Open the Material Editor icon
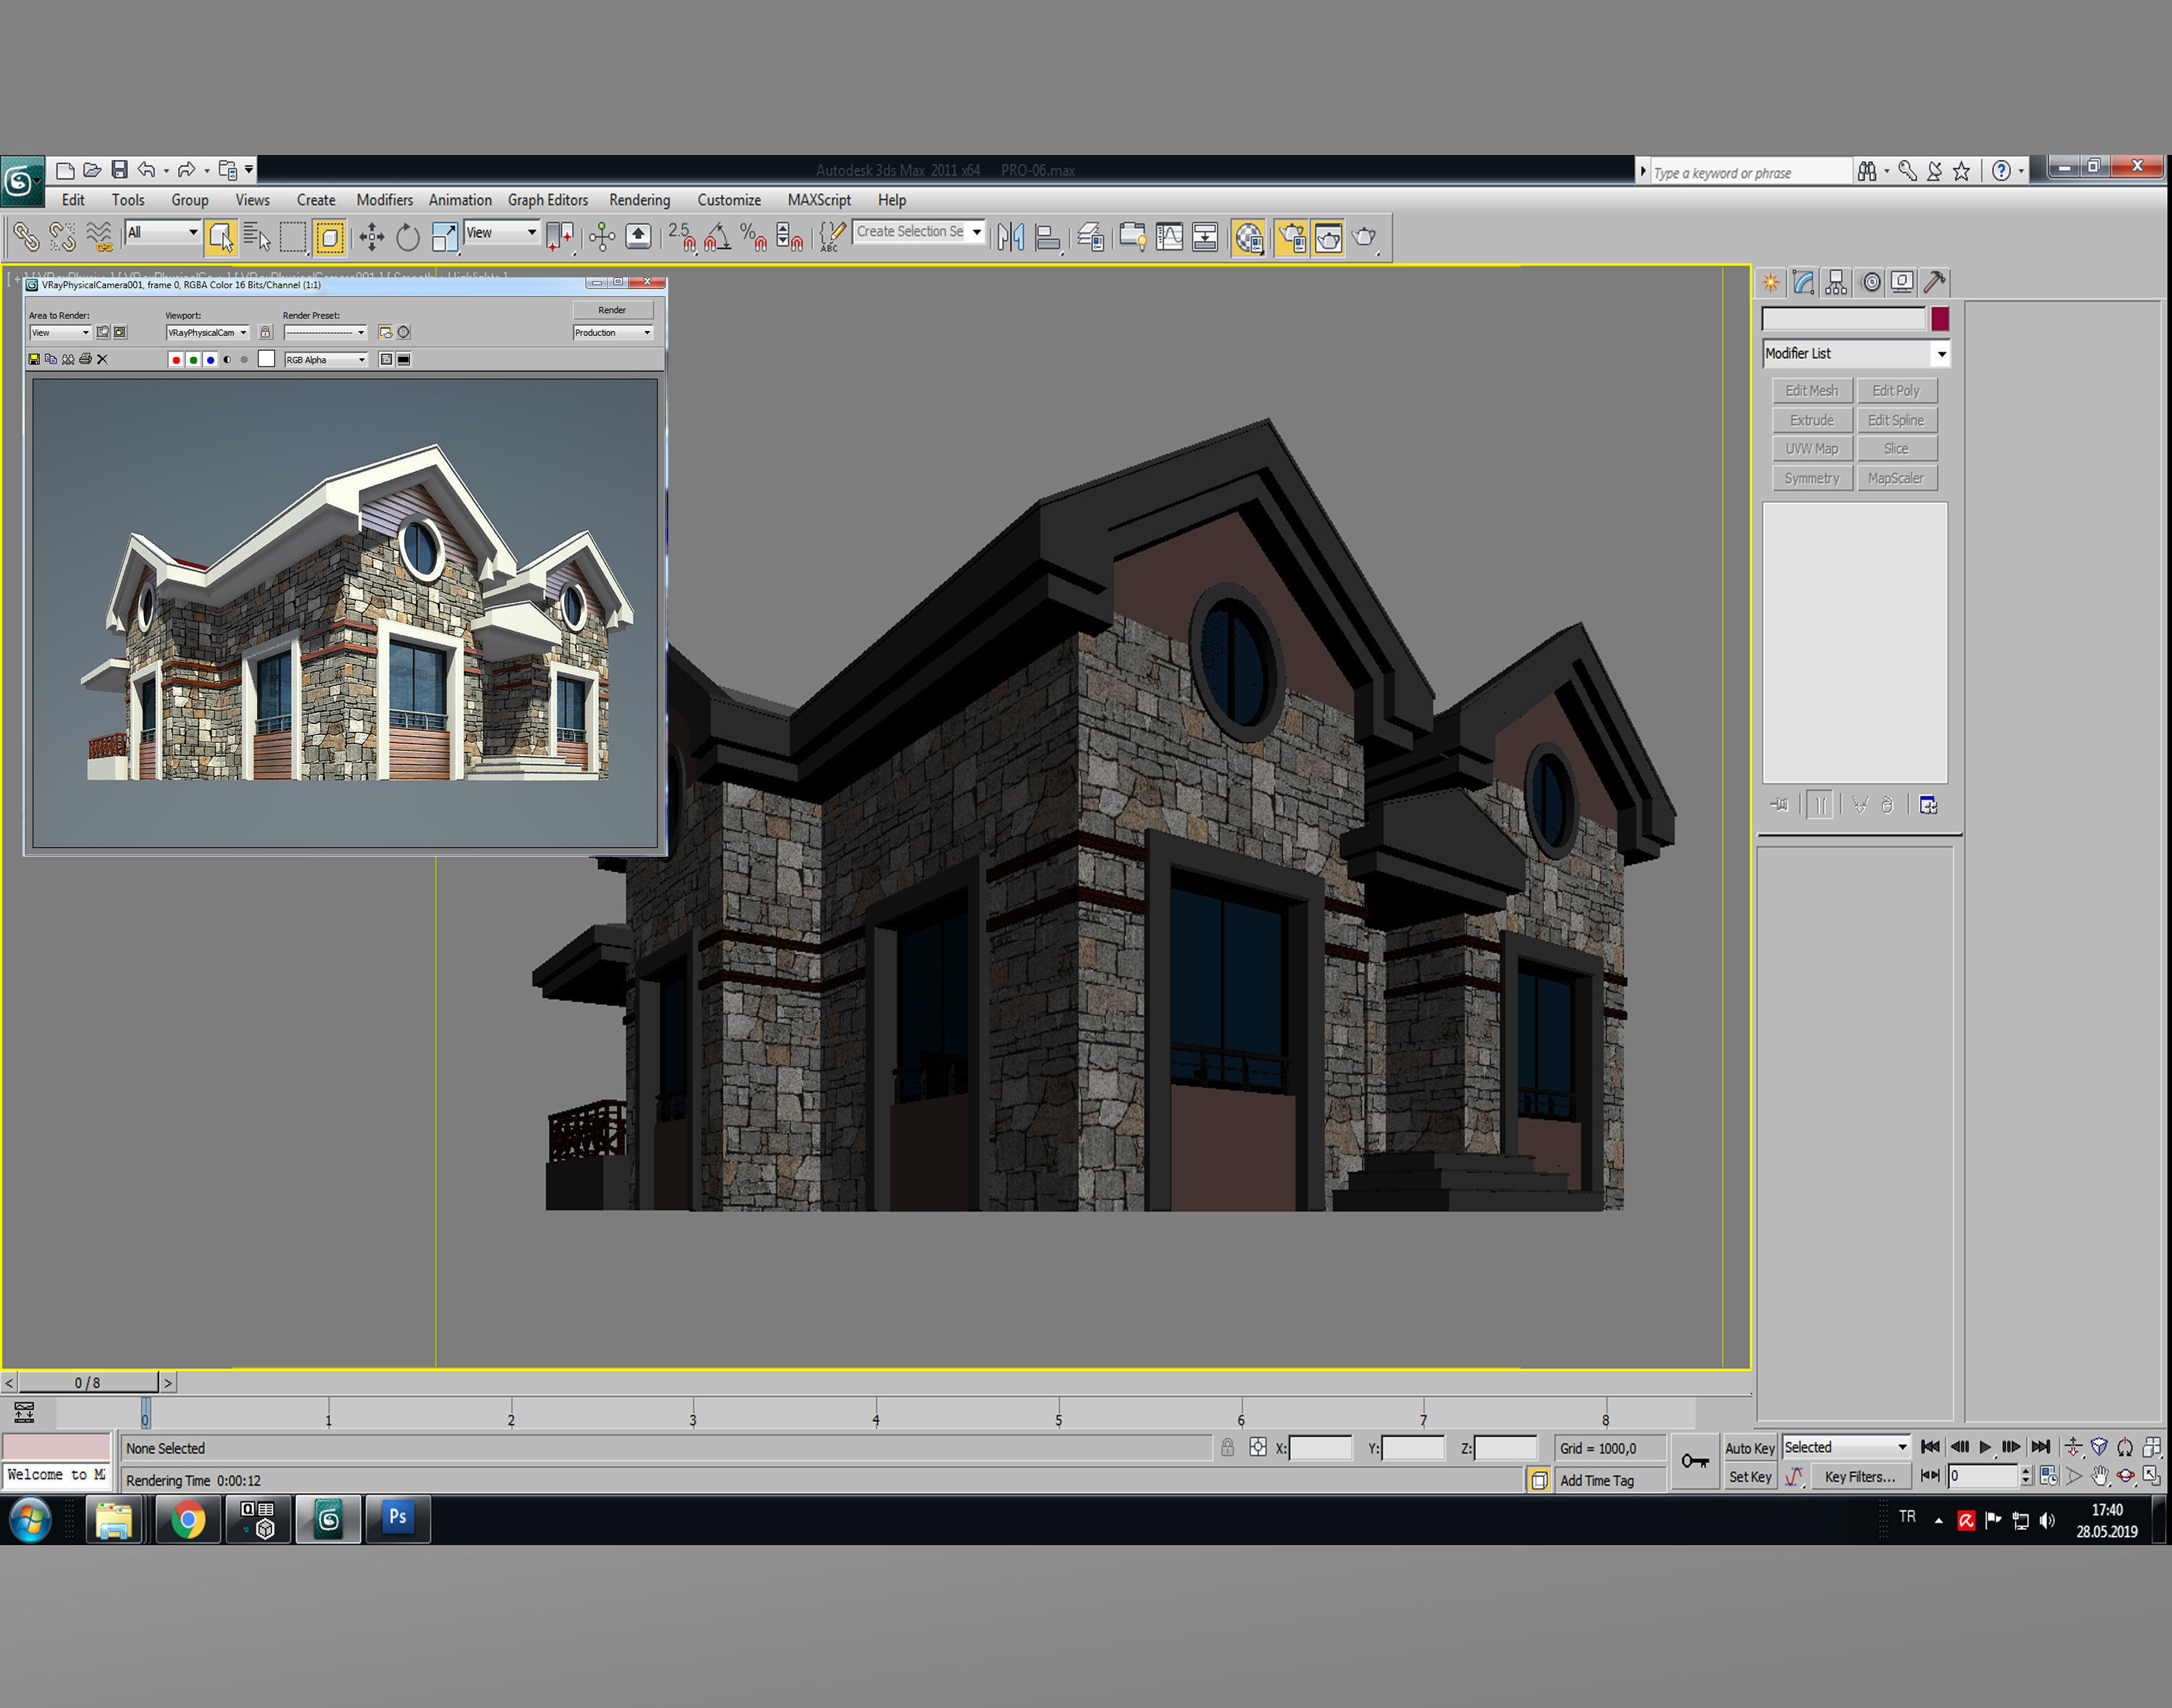Viewport: 2172px width, 1708px height. [1249, 237]
